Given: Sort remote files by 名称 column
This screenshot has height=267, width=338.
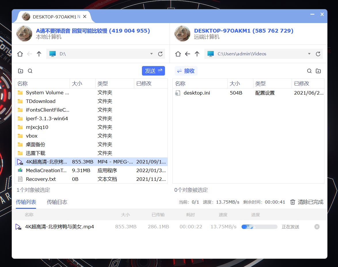Looking at the screenshot, I should click(200, 84).
